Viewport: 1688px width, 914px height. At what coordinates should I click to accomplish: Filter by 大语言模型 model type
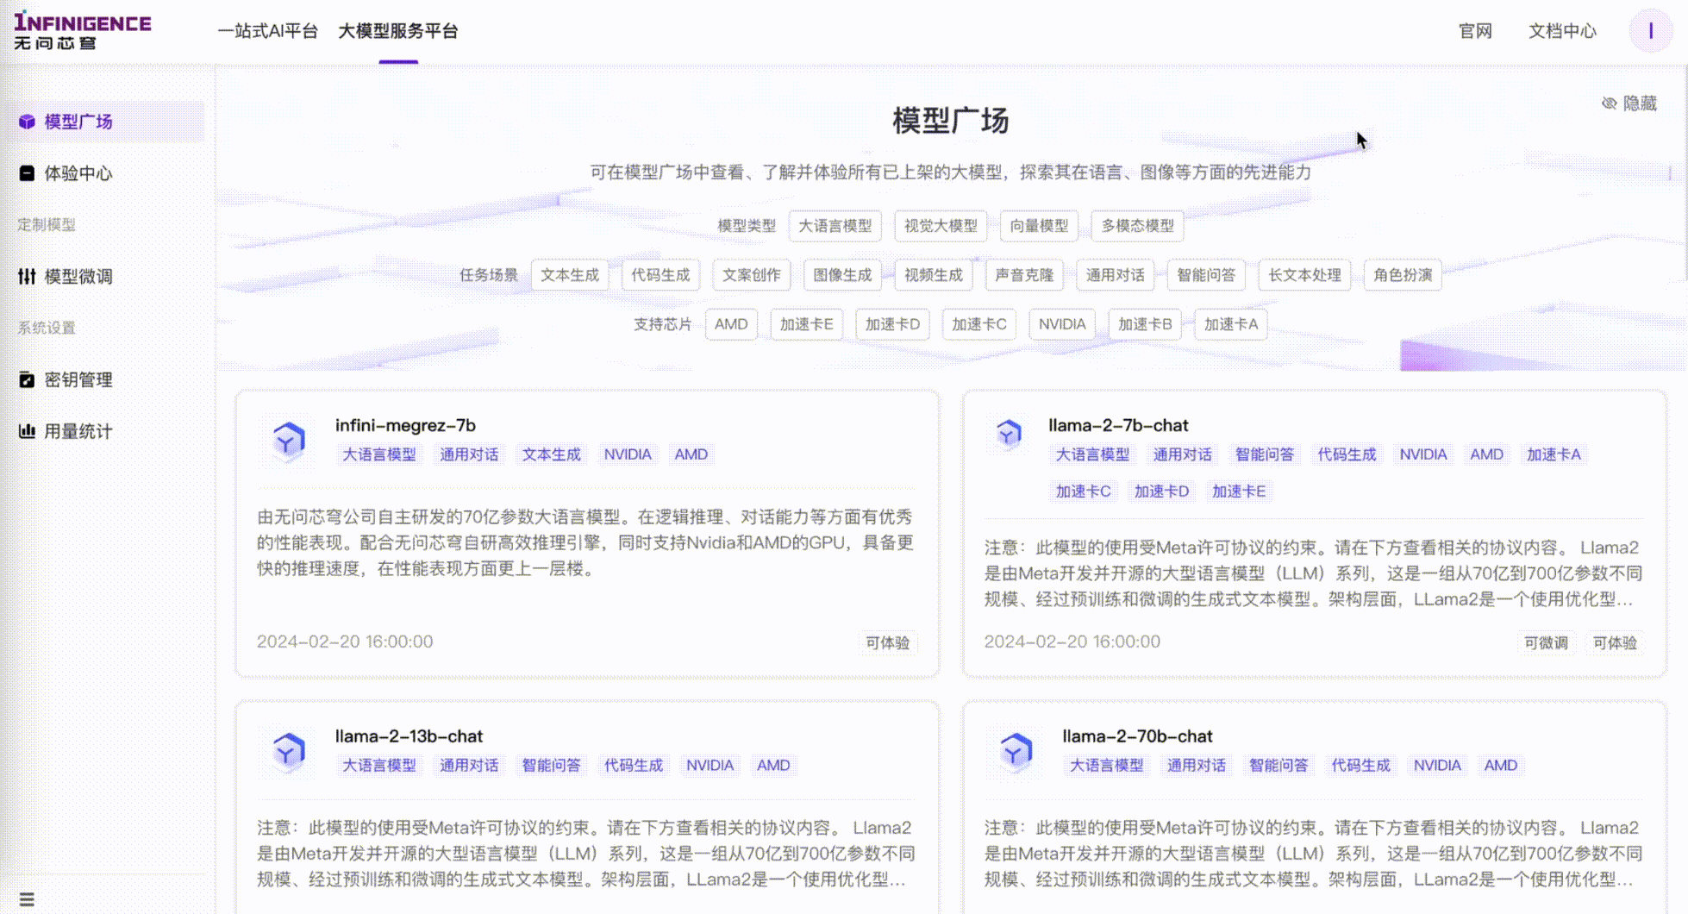coord(835,226)
